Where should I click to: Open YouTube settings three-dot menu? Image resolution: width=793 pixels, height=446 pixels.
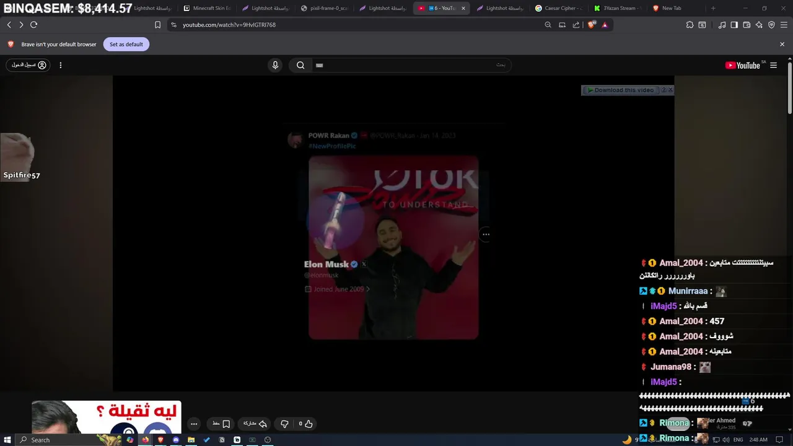click(60, 65)
